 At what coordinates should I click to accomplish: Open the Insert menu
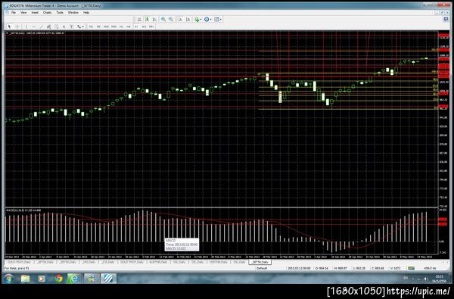(35, 12)
